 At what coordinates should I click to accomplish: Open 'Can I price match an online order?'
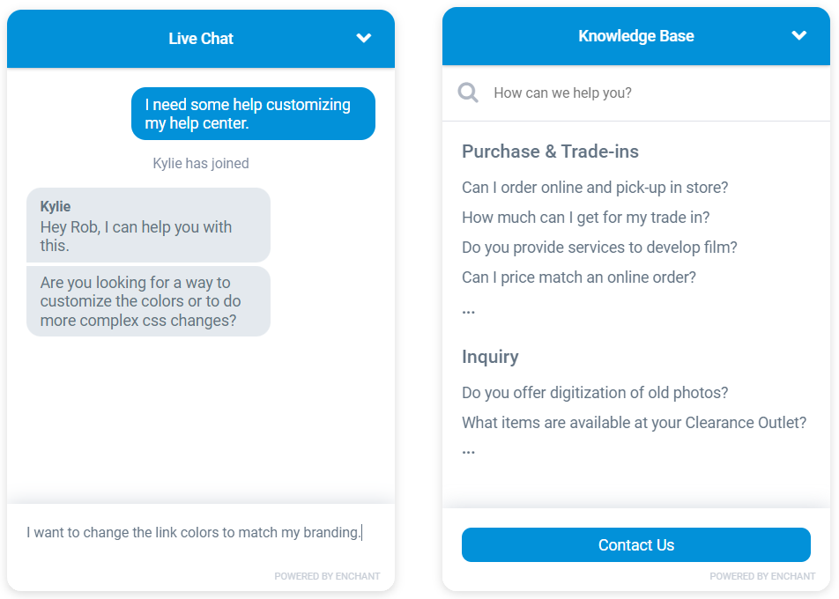point(578,277)
